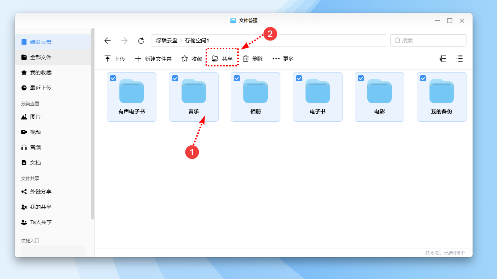This screenshot has height=279, width=497.
Task: Switch to list view layout icon
Action: [x=460, y=59]
